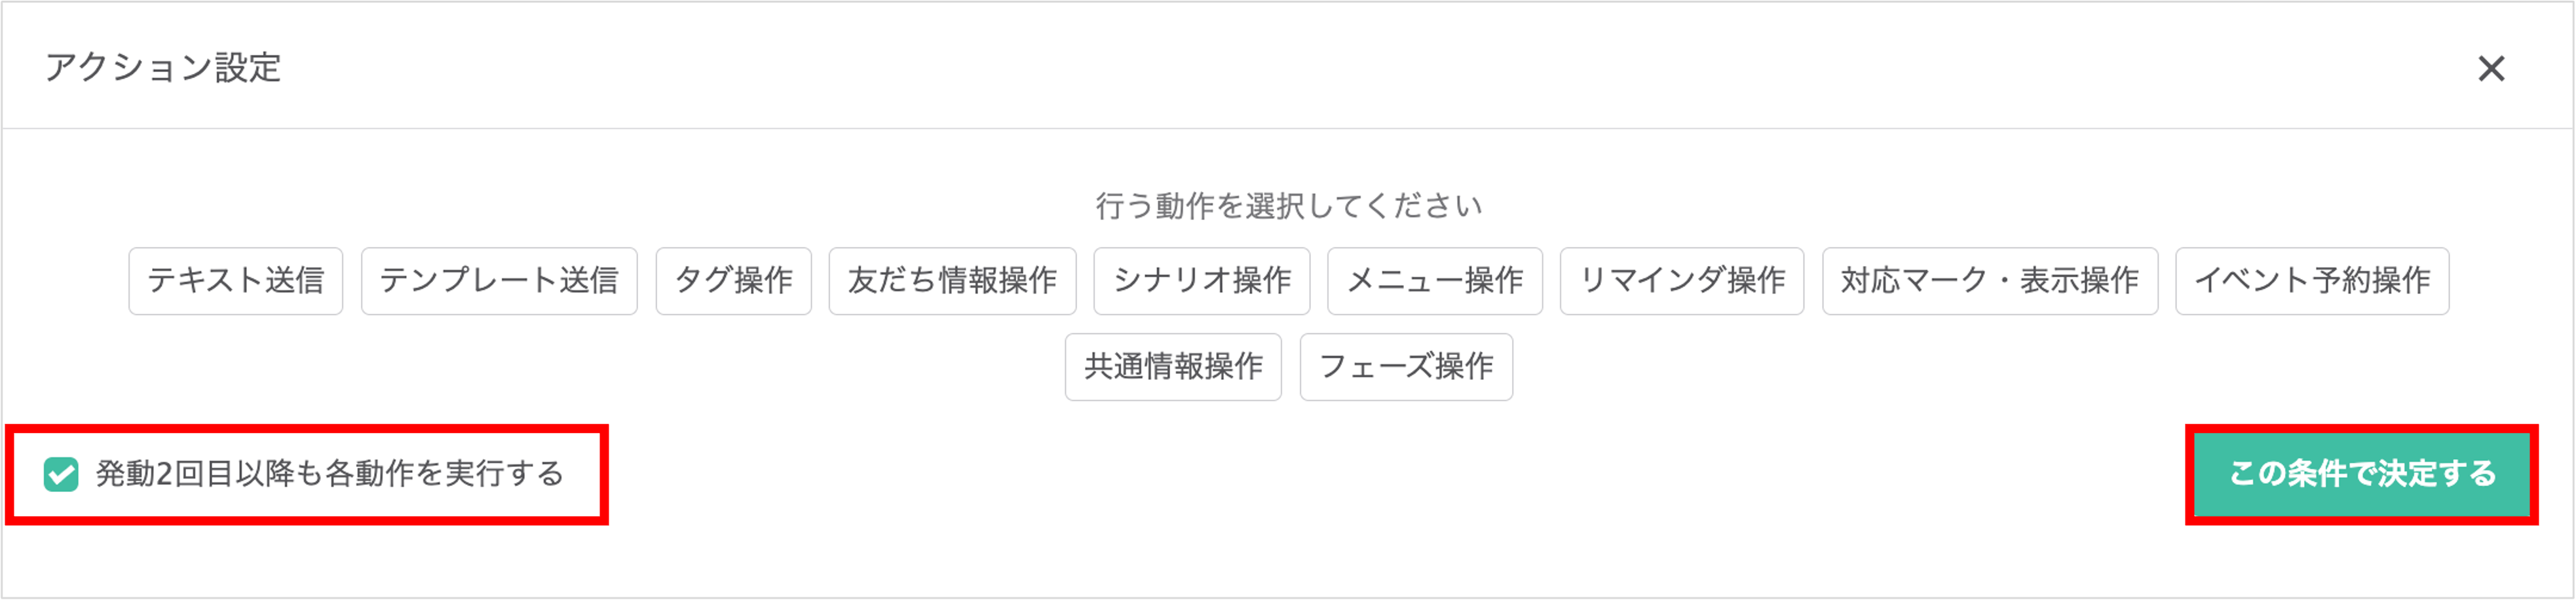Open 友だち情報操作 action settings
The height and width of the screenshot is (600, 2576).
click(952, 281)
